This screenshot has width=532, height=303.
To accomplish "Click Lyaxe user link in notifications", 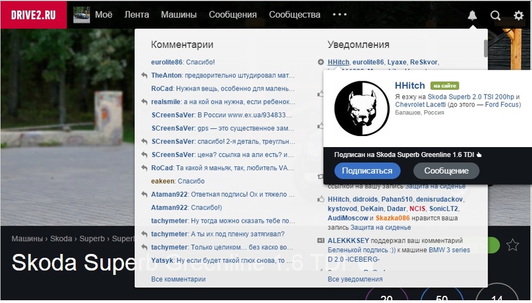I will 397,62.
